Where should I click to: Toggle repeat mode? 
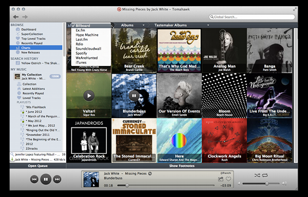tap(264, 176)
